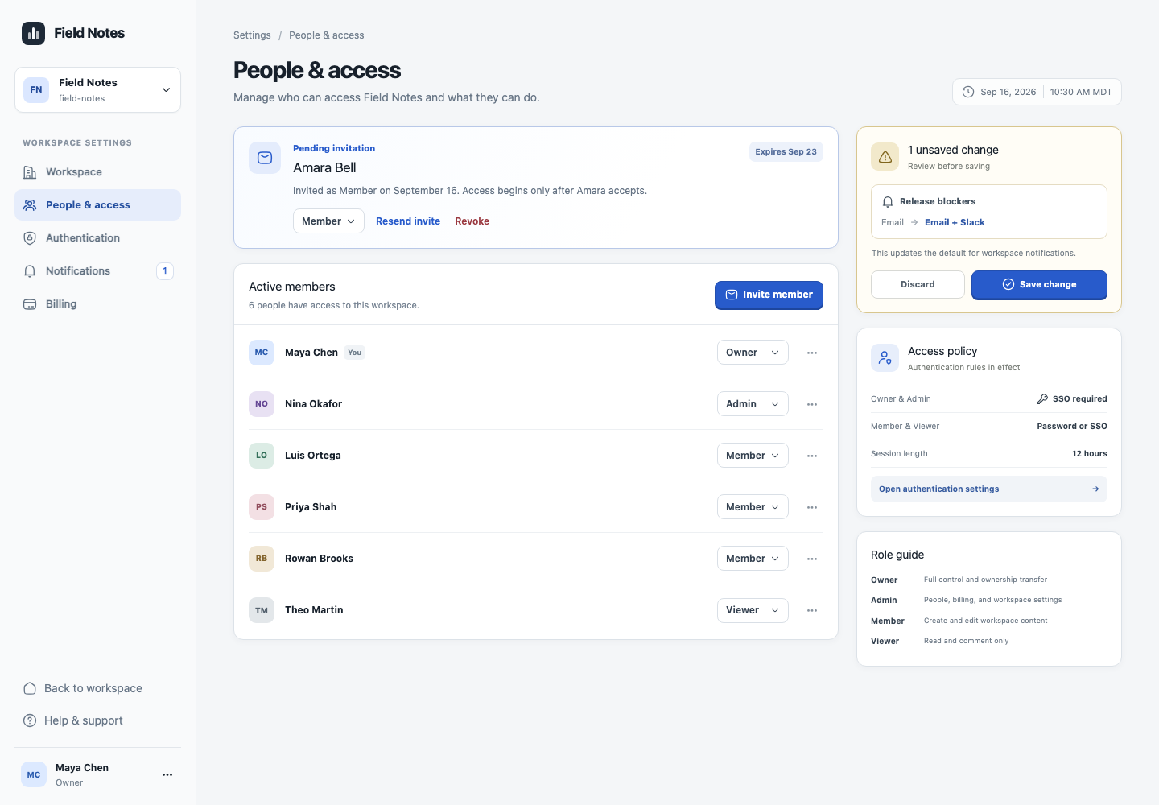Click the Access policy user-lock icon

[x=885, y=358]
